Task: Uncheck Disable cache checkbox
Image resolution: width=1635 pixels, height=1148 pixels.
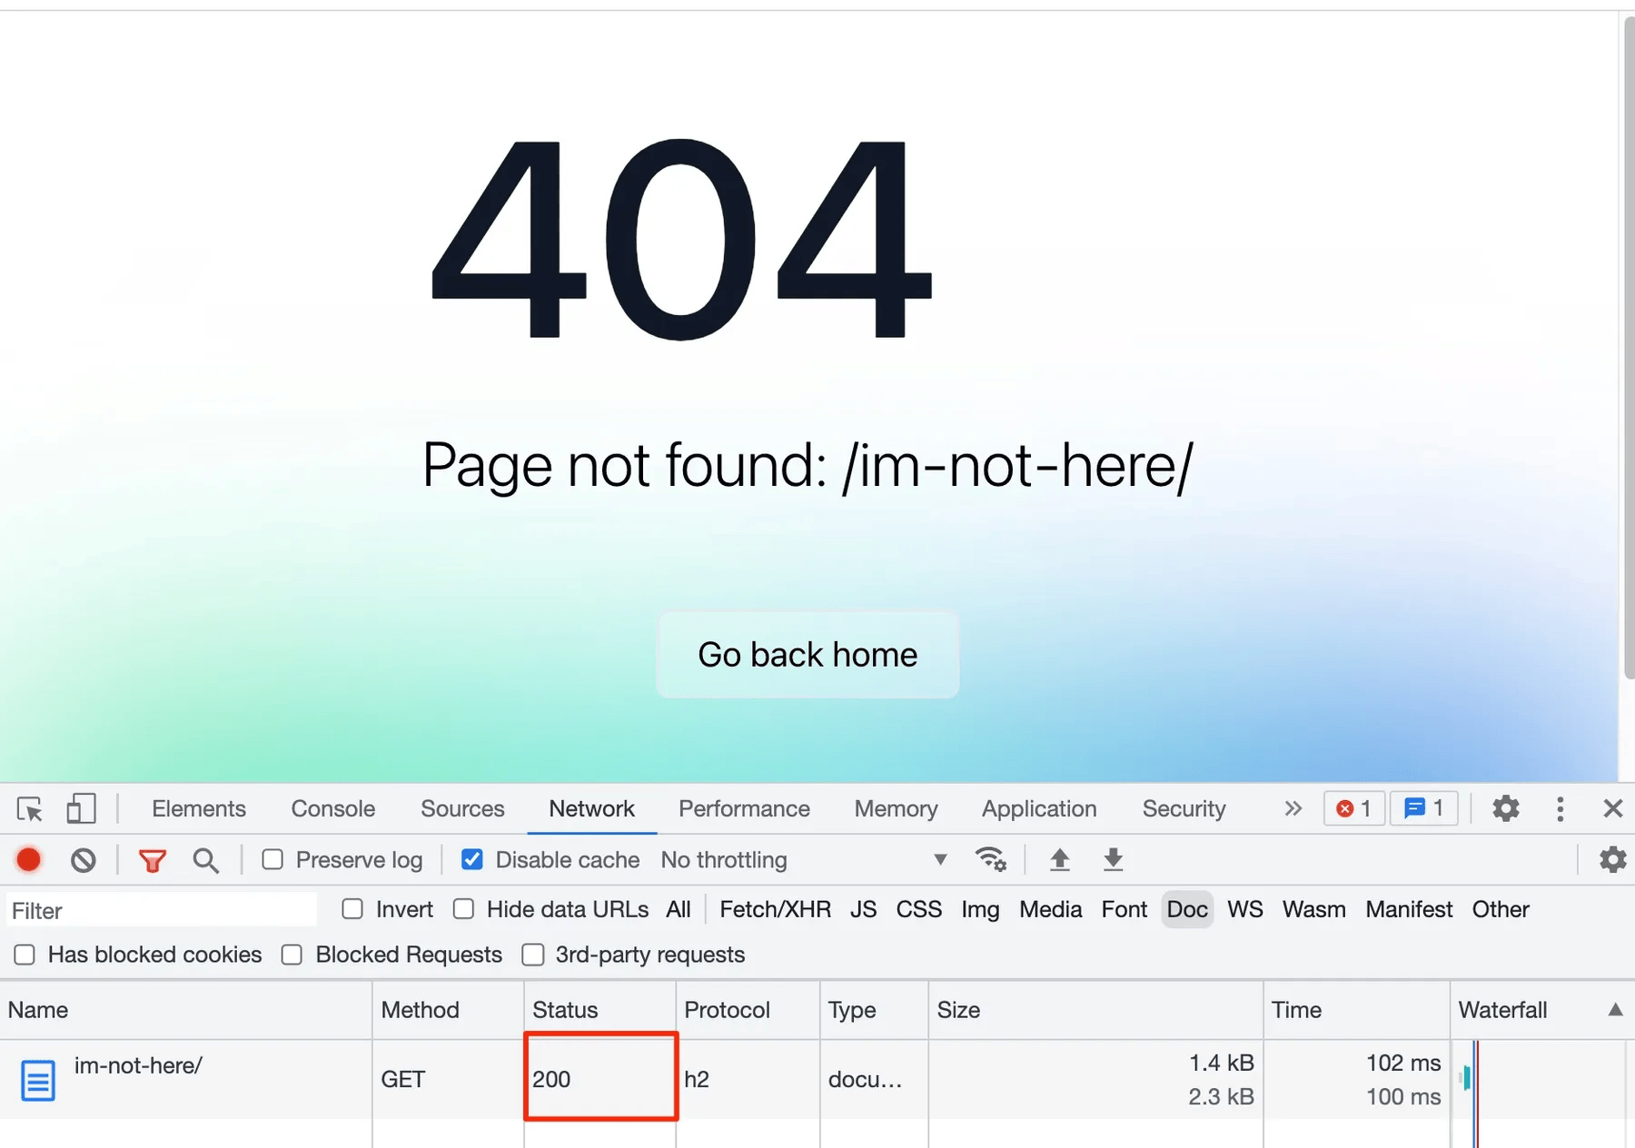Action: tap(471, 859)
